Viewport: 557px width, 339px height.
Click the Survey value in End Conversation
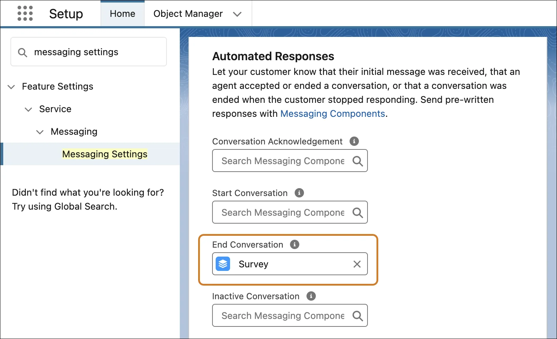pos(253,264)
